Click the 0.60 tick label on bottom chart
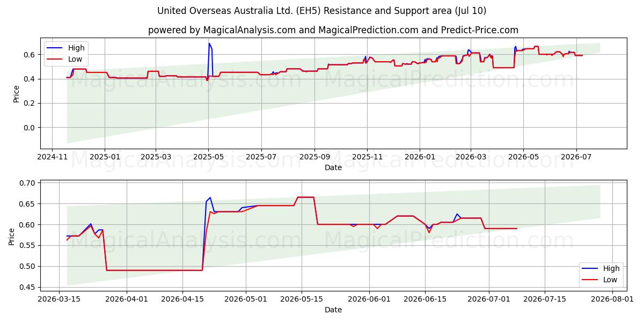 pos(28,225)
